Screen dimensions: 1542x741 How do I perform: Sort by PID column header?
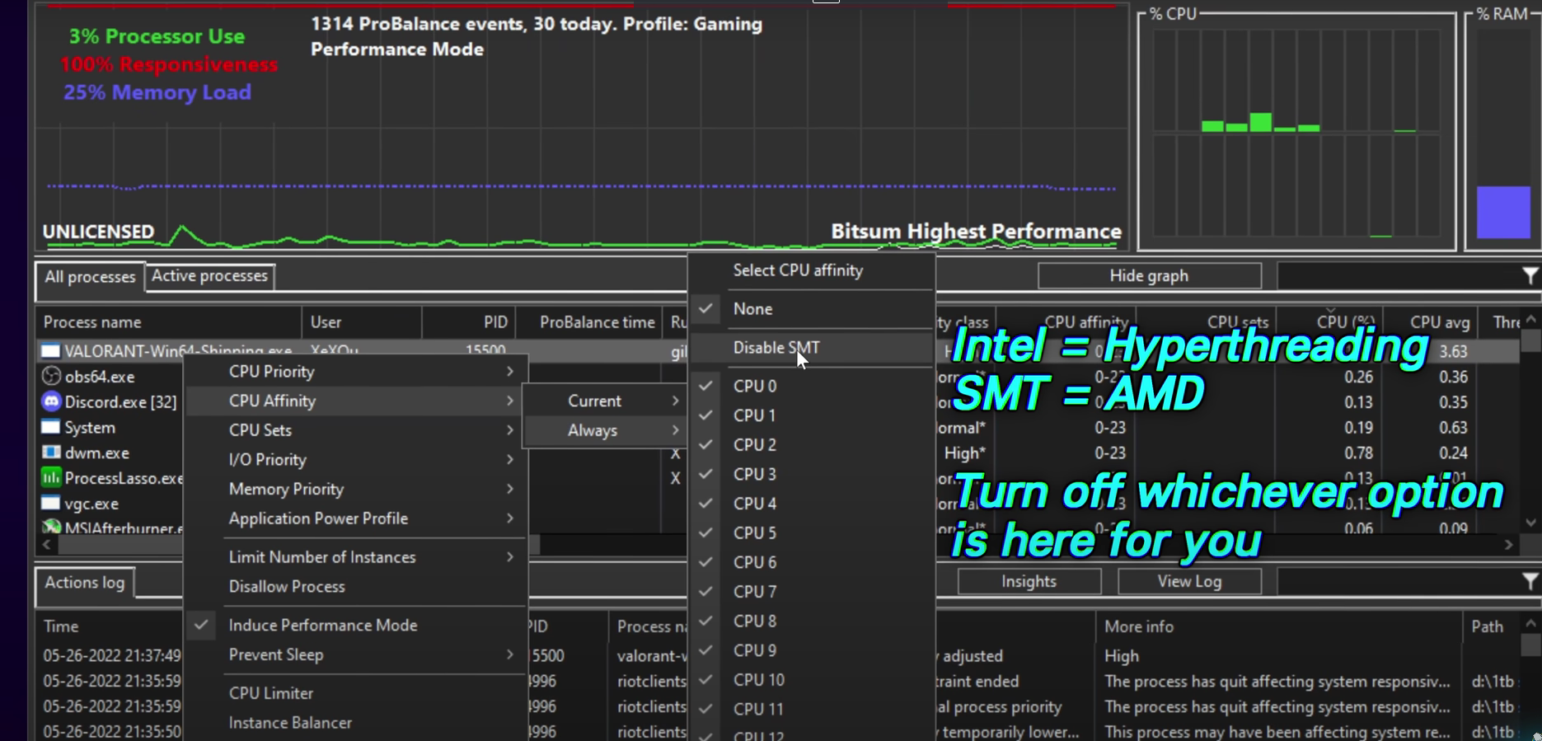[x=469, y=322]
